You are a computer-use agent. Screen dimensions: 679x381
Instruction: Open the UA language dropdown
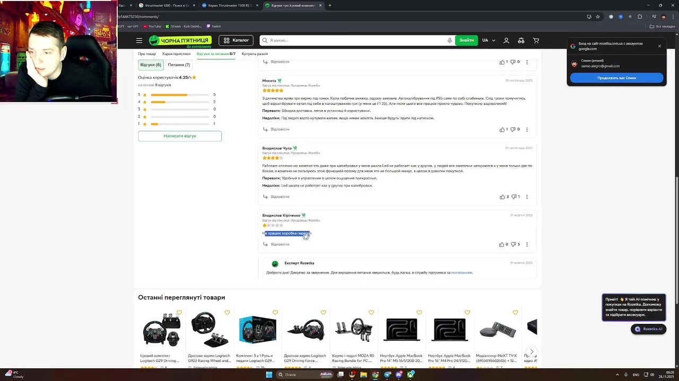489,40
